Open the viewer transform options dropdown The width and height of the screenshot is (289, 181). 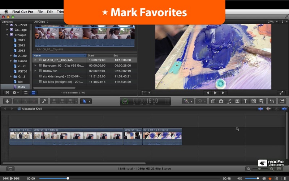146,93
